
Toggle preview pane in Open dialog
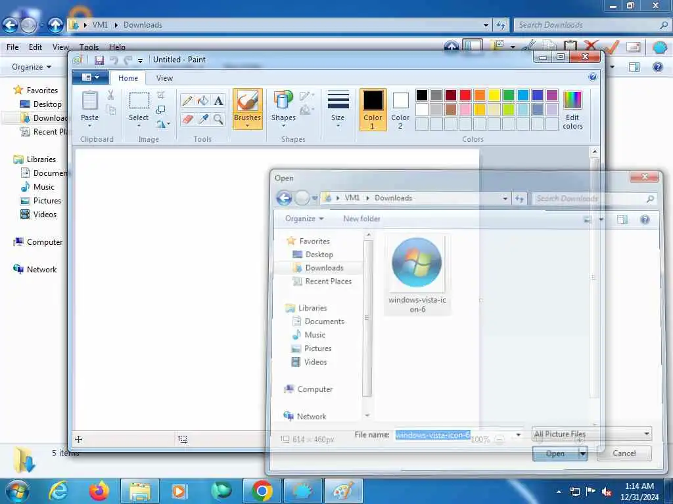point(622,219)
